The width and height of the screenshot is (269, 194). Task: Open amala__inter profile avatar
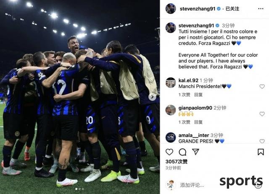171,137
